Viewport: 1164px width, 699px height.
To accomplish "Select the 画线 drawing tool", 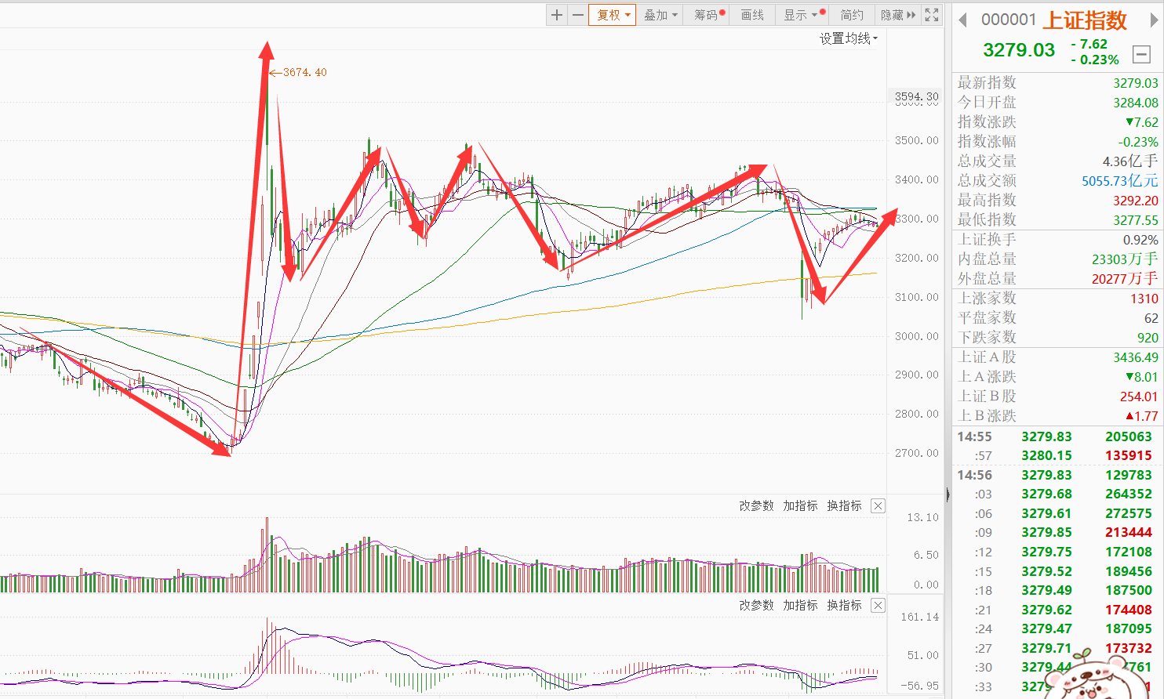I will coord(752,15).
